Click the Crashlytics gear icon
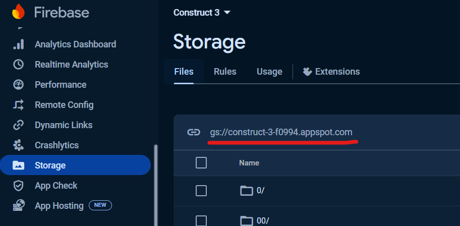This screenshot has width=460, height=226. pos(18,145)
